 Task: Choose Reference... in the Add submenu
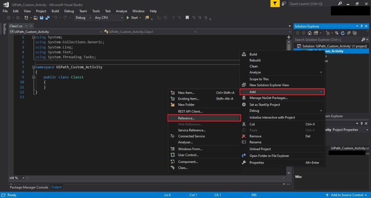pyautogui.click(x=204, y=118)
